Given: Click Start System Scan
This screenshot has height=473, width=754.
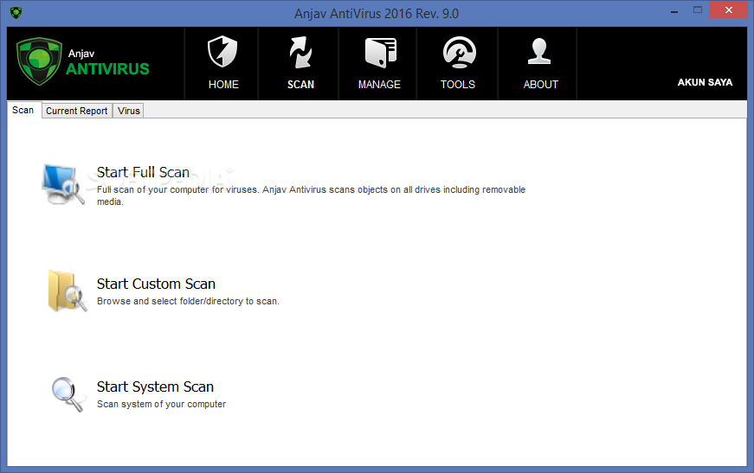Looking at the screenshot, I should pos(155,387).
